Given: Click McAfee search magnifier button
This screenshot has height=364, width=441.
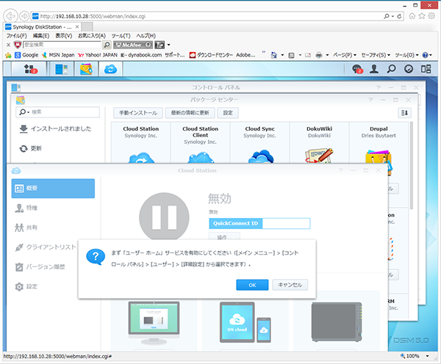Looking at the screenshot, I should tap(107, 45).
